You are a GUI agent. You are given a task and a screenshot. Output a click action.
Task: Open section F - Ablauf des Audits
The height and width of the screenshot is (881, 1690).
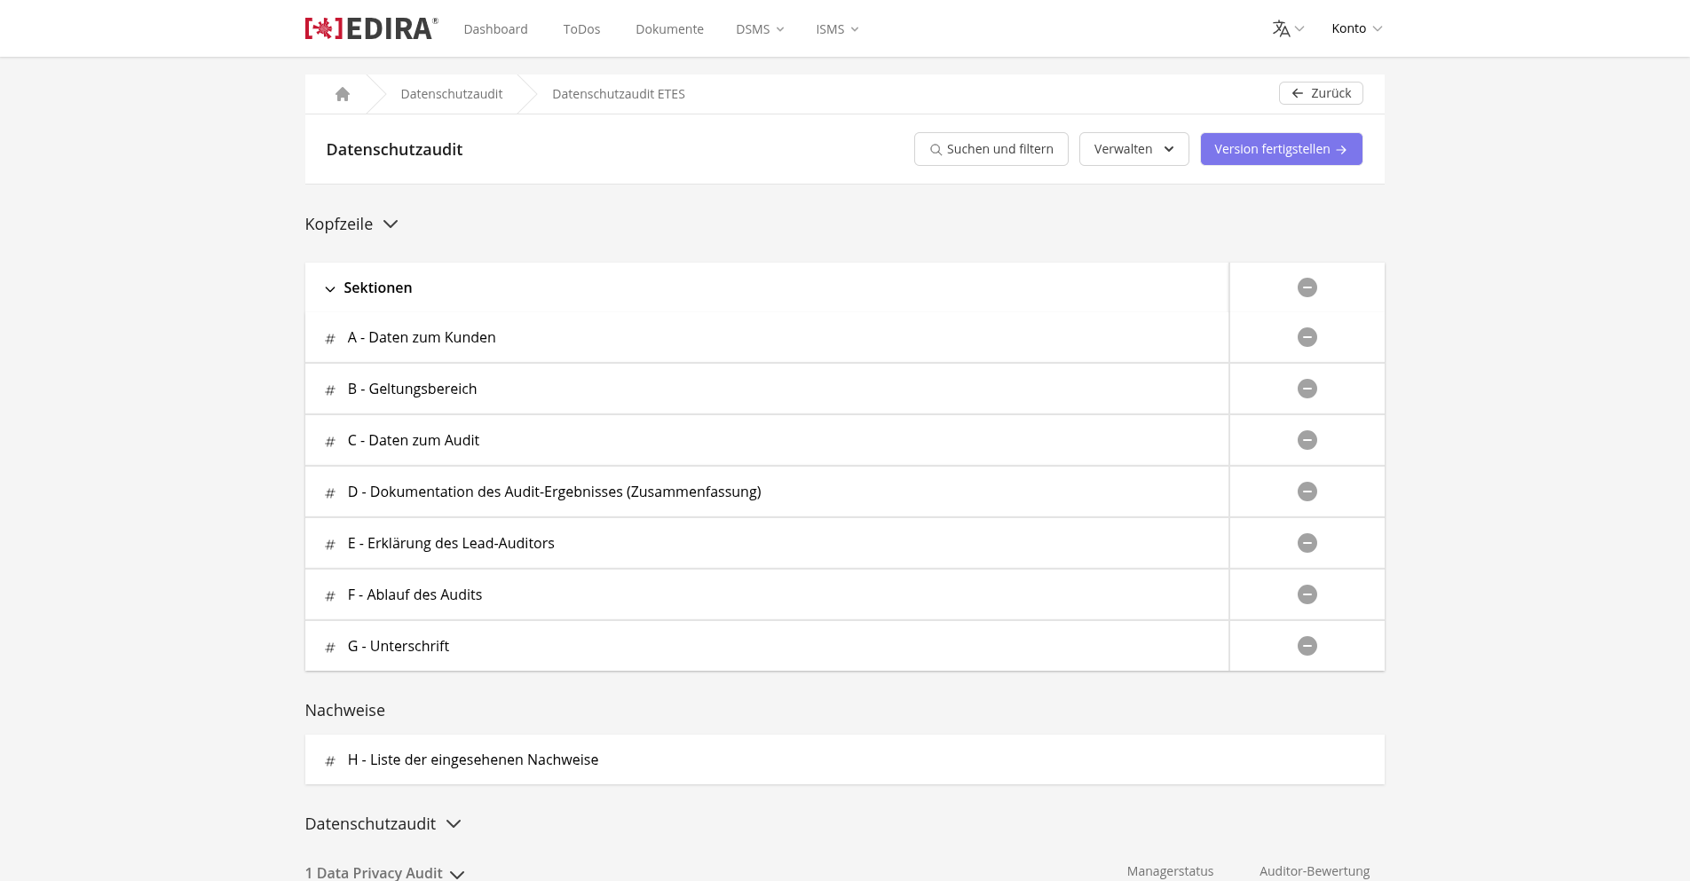[415, 594]
